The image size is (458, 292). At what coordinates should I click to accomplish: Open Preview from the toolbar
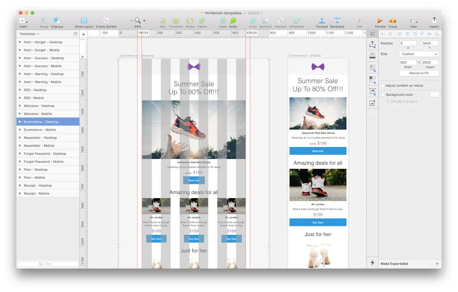(380, 21)
